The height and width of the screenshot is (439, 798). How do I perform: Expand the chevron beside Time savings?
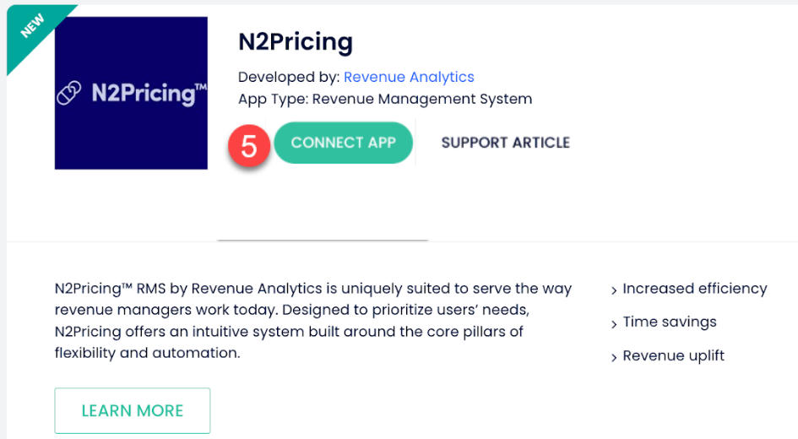[614, 323]
